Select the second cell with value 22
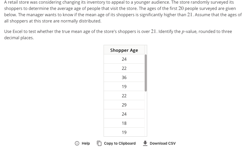245x153 pixels. click(124, 96)
